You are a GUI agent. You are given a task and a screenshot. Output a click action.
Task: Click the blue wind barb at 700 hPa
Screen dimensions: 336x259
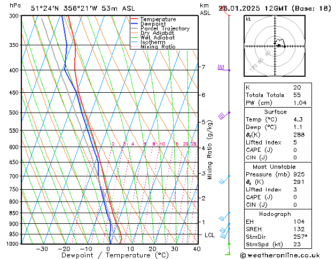[223, 180]
